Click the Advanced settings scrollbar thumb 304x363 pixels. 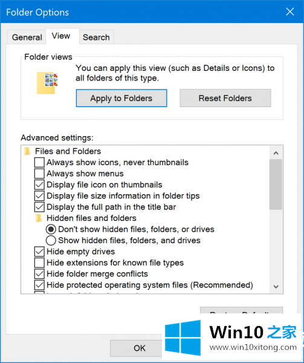[276, 185]
